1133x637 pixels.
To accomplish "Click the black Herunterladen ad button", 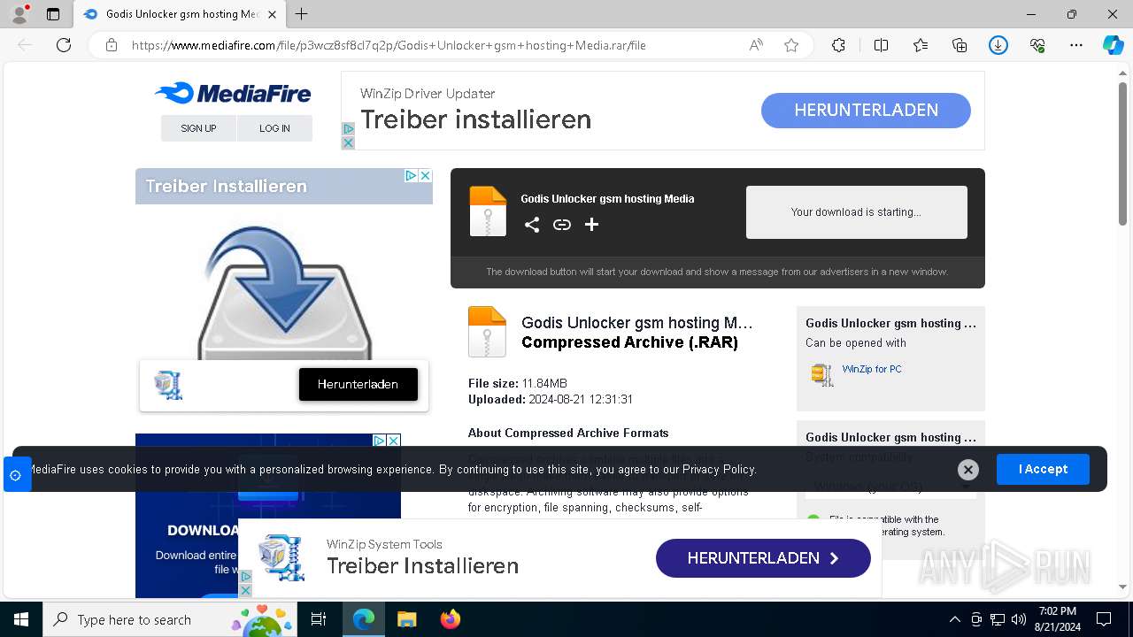I will coord(358,384).
